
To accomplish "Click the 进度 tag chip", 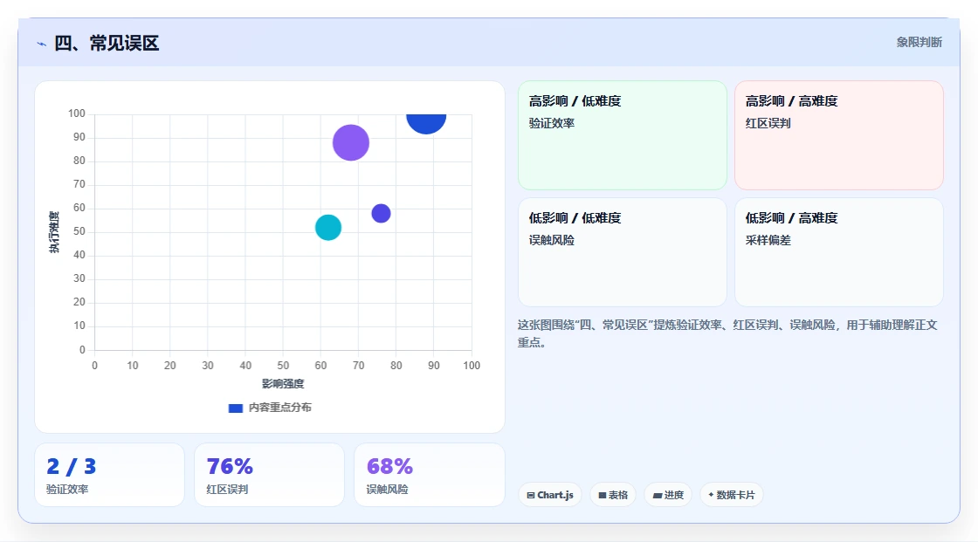I will [668, 495].
